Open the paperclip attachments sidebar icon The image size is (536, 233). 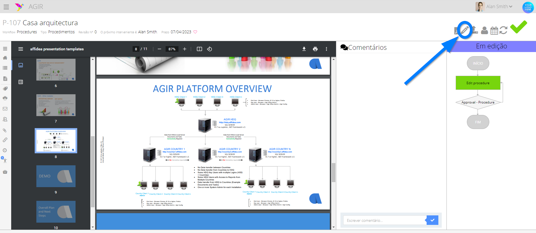(5, 130)
